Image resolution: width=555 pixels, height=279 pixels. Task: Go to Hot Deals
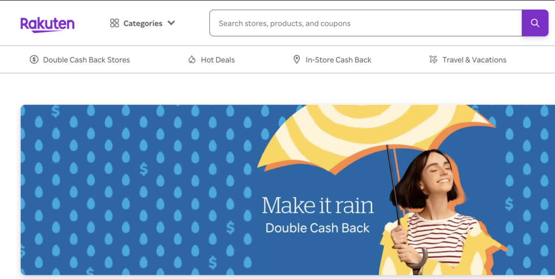pos(218,60)
